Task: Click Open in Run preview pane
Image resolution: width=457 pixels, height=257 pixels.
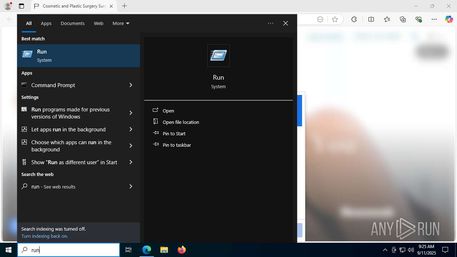Action: (x=168, y=111)
